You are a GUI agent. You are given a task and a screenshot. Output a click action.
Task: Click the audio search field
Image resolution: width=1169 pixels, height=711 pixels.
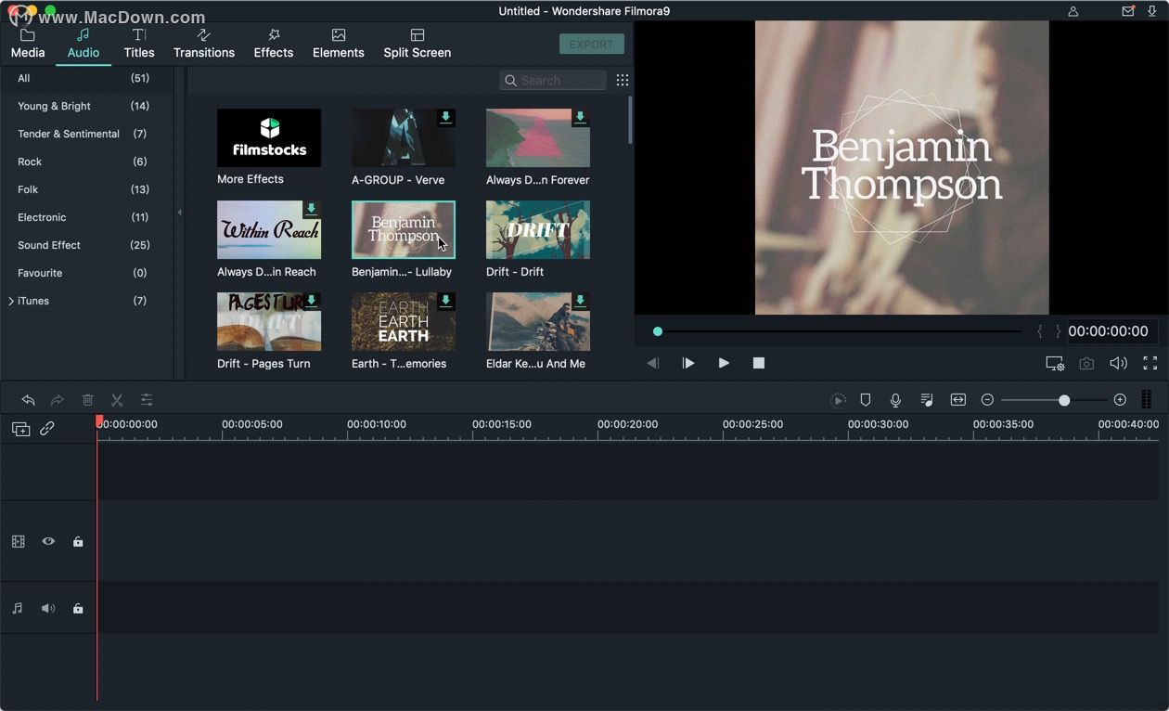click(x=553, y=81)
